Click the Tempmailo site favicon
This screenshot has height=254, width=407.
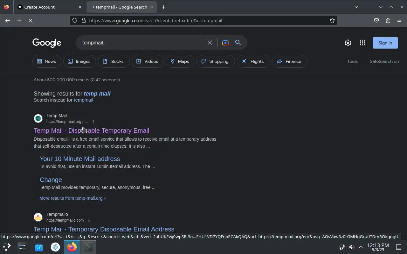(38, 217)
